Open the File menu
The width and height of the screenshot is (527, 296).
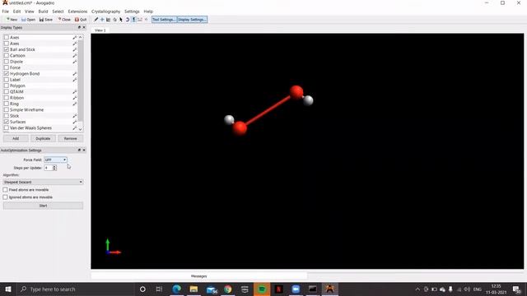point(6,12)
